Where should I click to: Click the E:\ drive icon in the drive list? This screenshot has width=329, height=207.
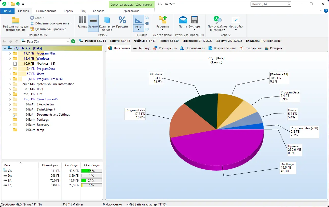[5, 180]
